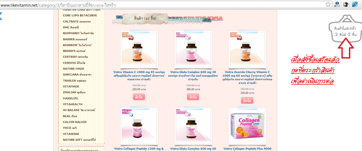Open BIOPHARM brand category
The height and width of the screenshot is (151, 362).
78,33
